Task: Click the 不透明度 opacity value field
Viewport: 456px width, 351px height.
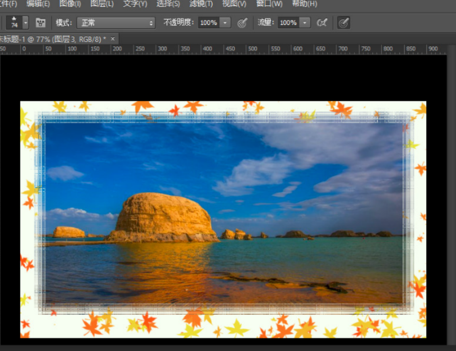Action: point(209,23)
